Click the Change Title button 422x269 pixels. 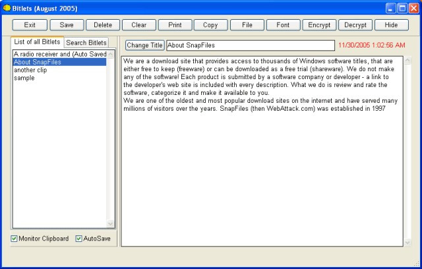tap(145, 45)
